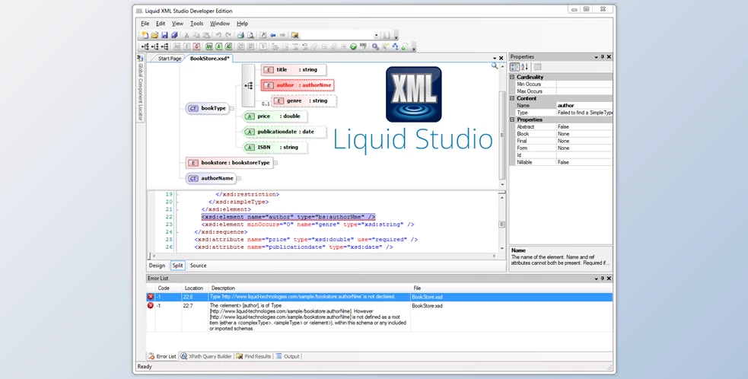Select the price double attribute node
Viewport: 748px width, 379px height.
(274, 116)
